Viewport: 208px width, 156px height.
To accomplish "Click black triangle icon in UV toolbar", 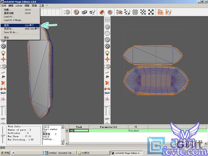I will [x=107, y=77].
